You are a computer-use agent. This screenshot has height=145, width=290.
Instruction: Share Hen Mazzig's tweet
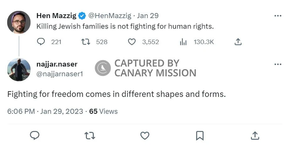tap(238, 42)
